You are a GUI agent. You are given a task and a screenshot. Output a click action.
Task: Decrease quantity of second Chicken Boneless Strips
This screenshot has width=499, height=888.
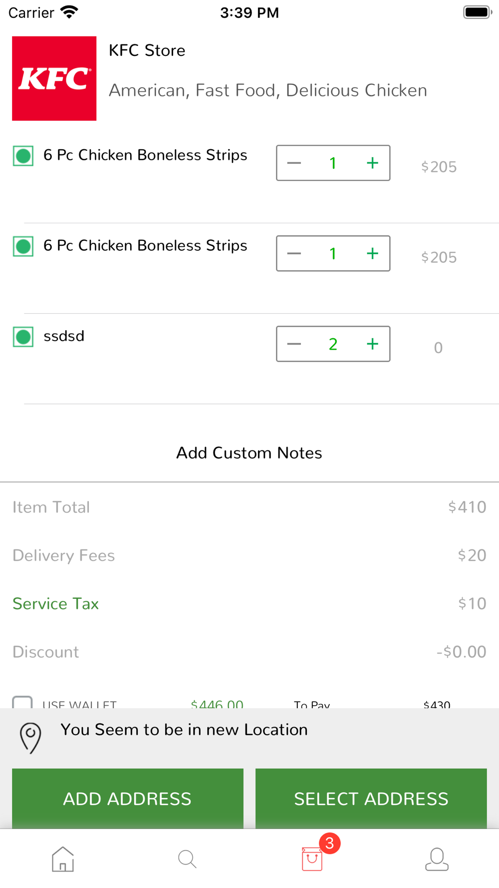294,254
